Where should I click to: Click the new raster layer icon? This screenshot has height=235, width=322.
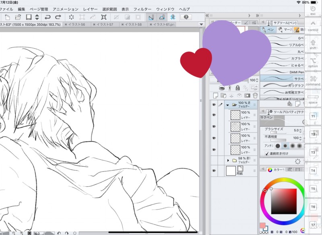[216, 95]
